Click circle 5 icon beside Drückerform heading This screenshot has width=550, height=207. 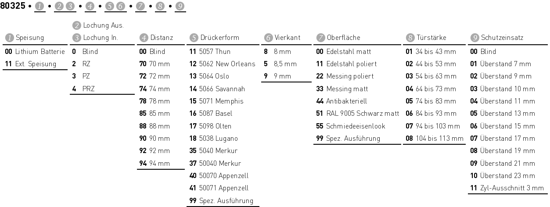click(x=194, y=38)
